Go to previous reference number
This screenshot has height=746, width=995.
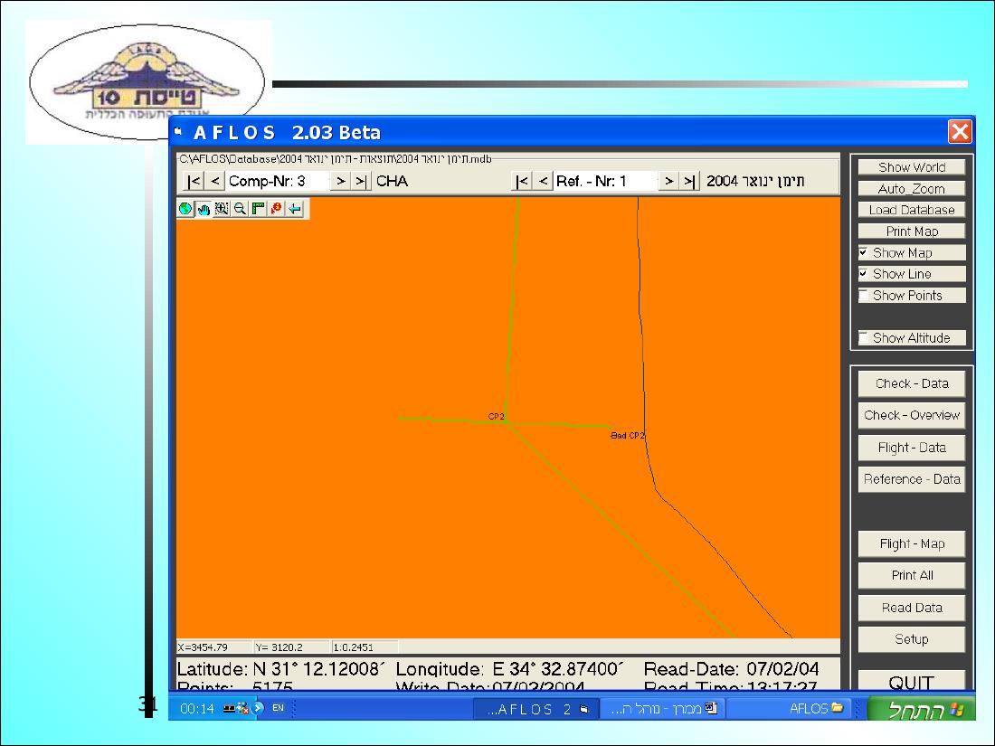(543, 182)
